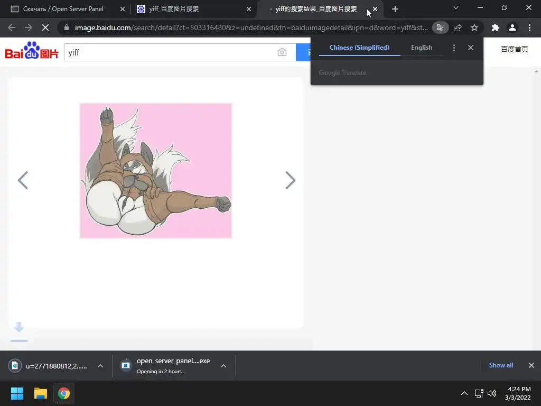
Task: Click the browser back arrow
Action: pos(12,27)
